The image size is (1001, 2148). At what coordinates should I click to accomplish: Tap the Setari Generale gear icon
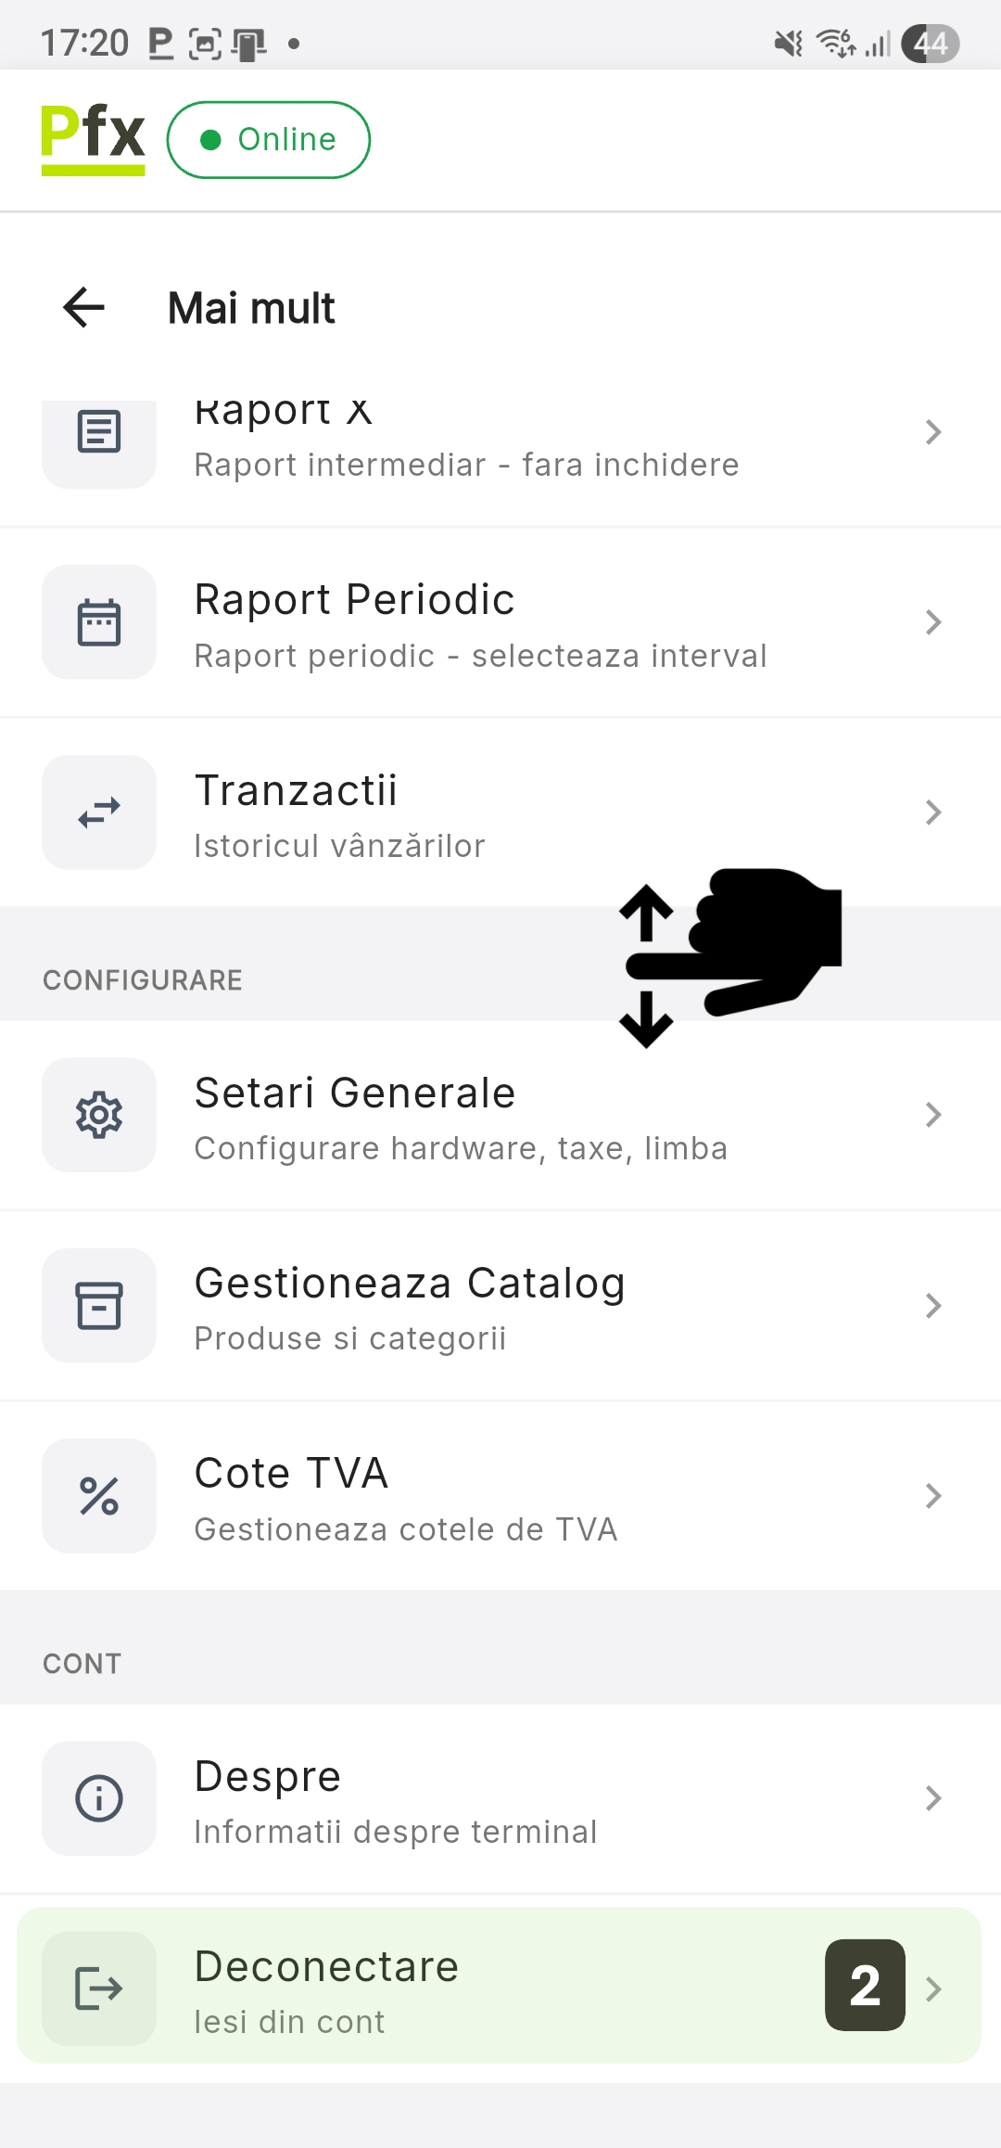(x=99, y=1115)
